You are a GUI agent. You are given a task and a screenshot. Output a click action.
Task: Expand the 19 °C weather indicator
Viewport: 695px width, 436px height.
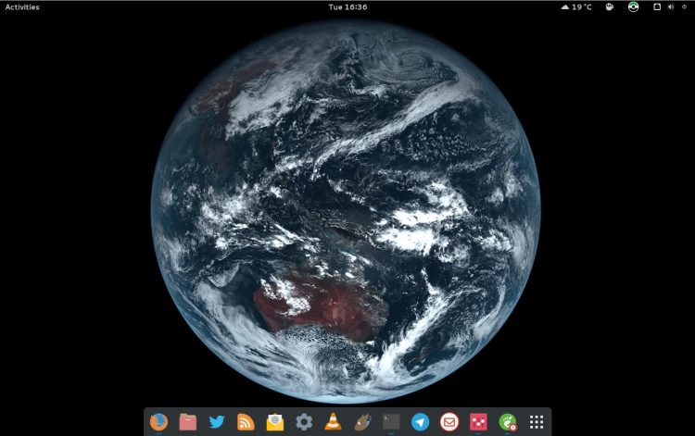coord(576,6)
